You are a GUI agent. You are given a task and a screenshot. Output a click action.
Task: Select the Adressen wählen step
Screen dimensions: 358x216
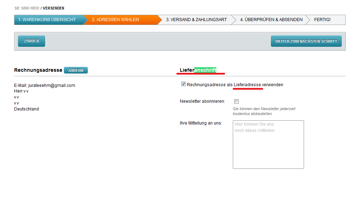(x=115, y=20)
